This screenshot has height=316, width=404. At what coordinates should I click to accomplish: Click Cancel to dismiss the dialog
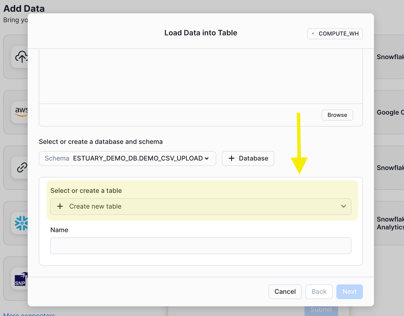point(285,291)
